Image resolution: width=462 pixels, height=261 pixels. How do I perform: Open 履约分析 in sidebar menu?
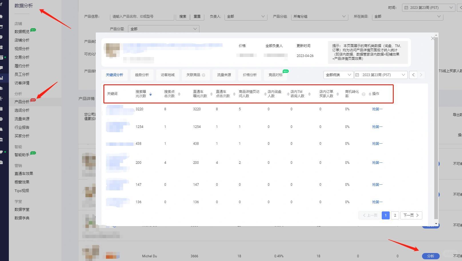click(22, 66)
